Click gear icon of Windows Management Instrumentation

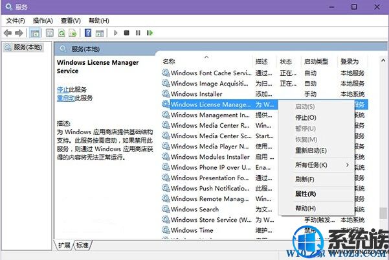pos(166,115)
